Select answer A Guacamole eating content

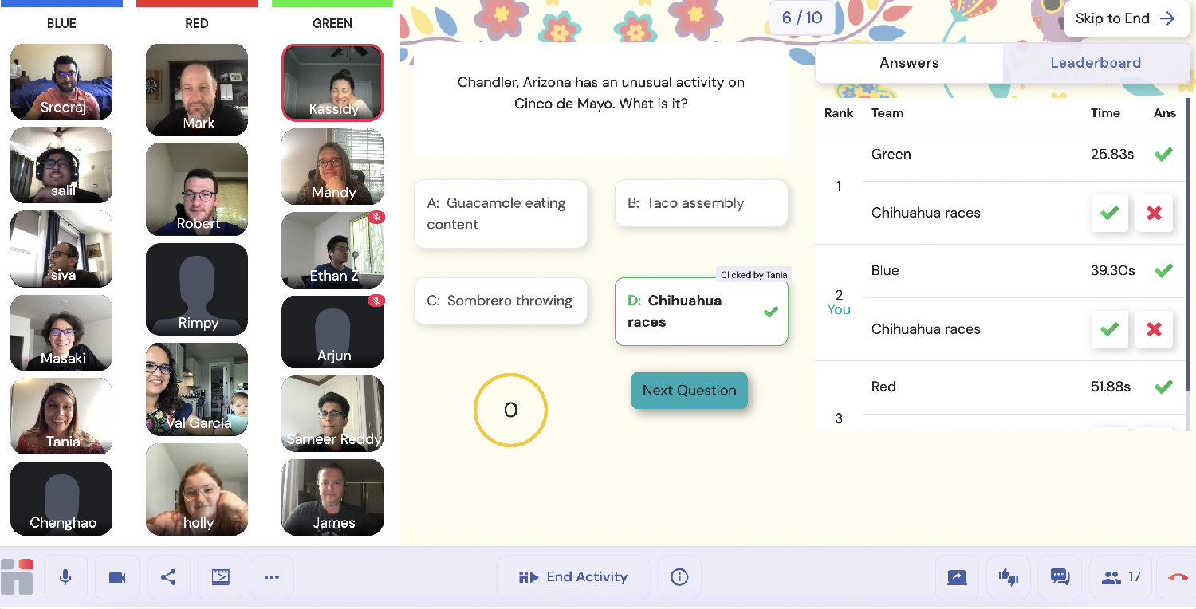pos(501,214)
